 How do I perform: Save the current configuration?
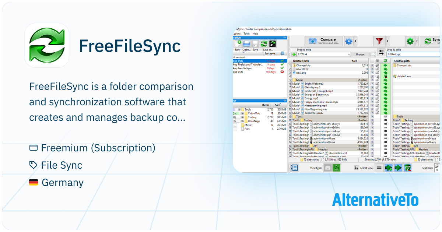(x=255, y=44)
